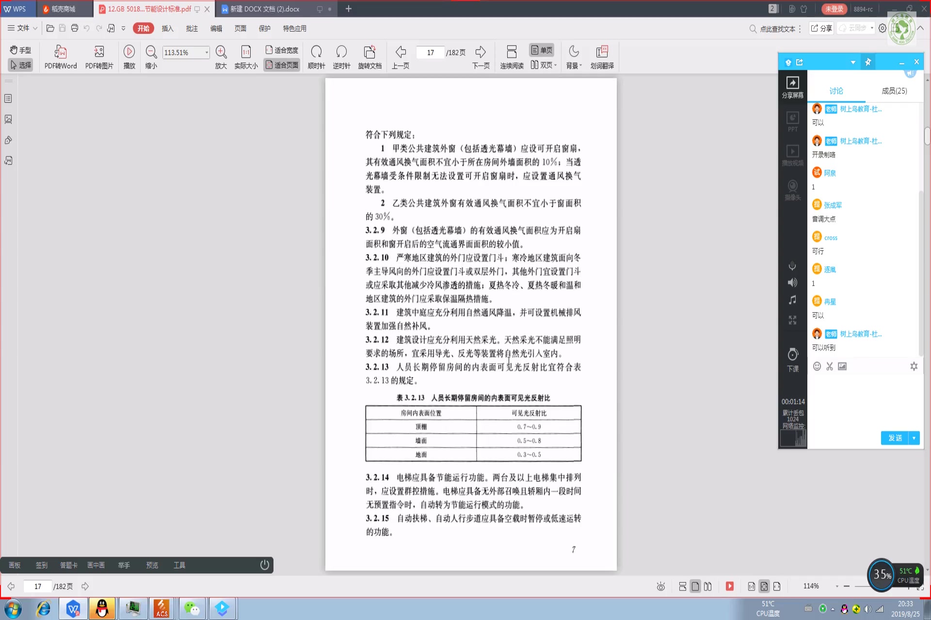Screen dimensions: 931x620
Task: Select the Hand tool (手型)
Action: [20, 50]
